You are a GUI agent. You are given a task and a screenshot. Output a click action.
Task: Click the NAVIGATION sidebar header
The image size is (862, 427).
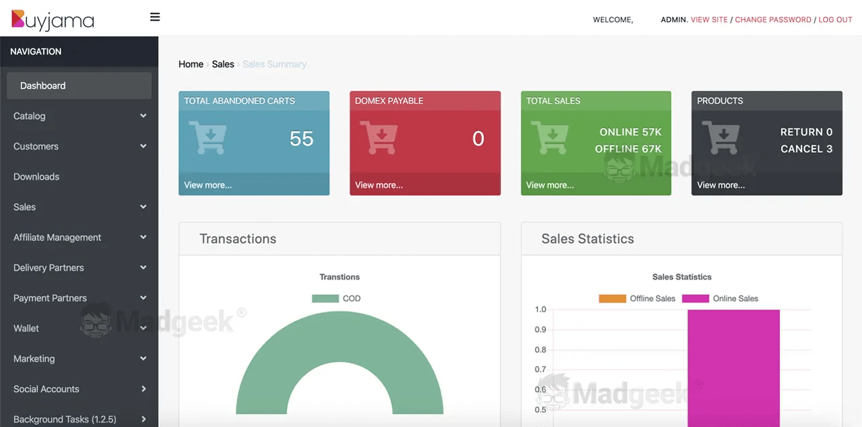point(36,51)
